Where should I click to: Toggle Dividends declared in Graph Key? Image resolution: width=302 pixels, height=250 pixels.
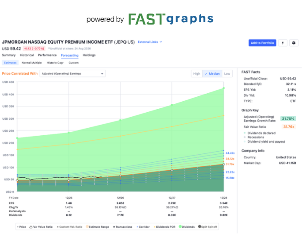[260, 133]
